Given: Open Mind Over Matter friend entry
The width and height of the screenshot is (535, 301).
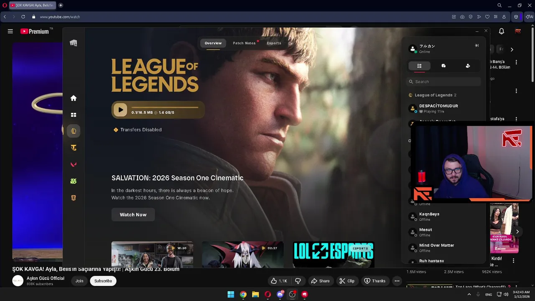Looking at the screenshot, I should [x=443, y=248].
